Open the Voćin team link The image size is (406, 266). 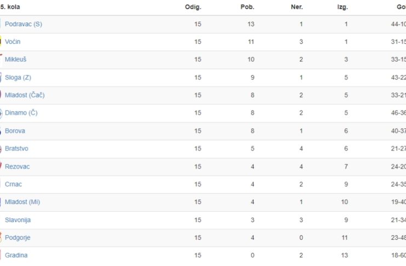pos(13,42)
